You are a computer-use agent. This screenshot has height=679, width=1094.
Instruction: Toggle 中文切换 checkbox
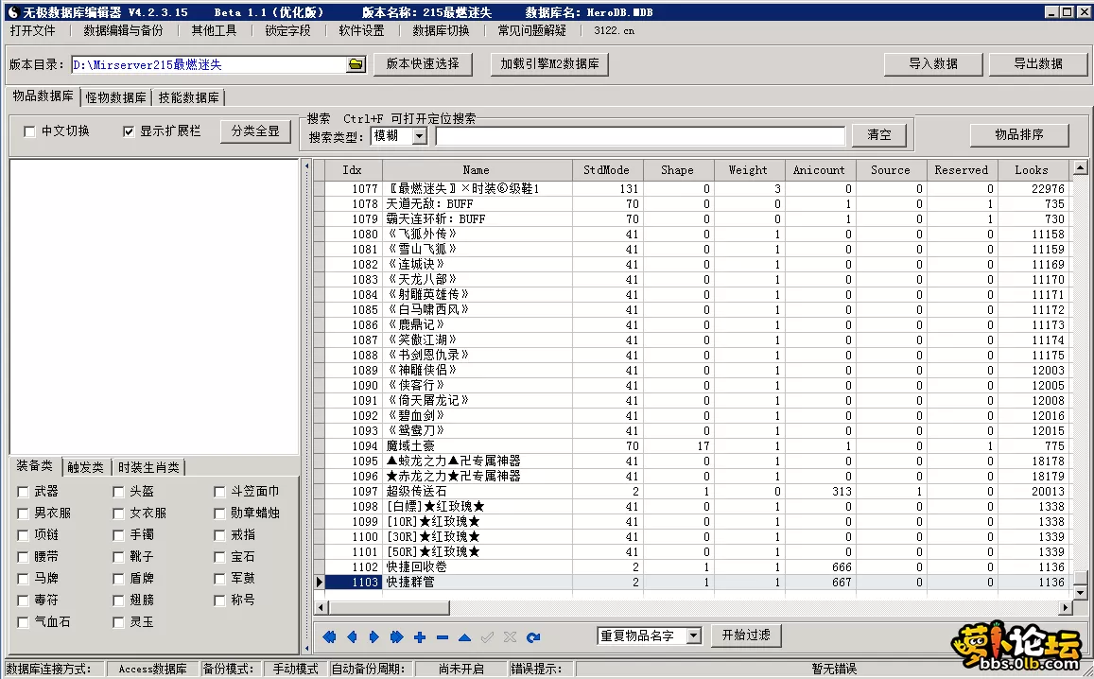tap(29, 131)
